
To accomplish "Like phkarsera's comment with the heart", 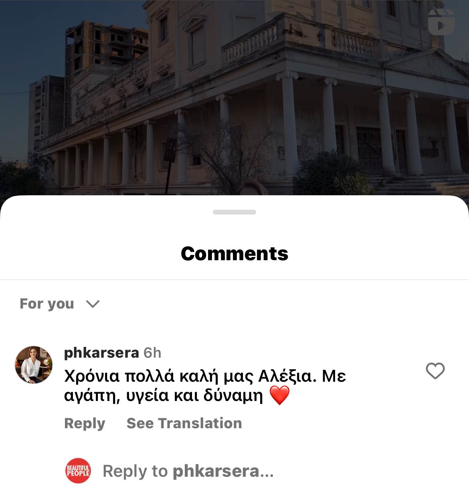I will [435, 370].
